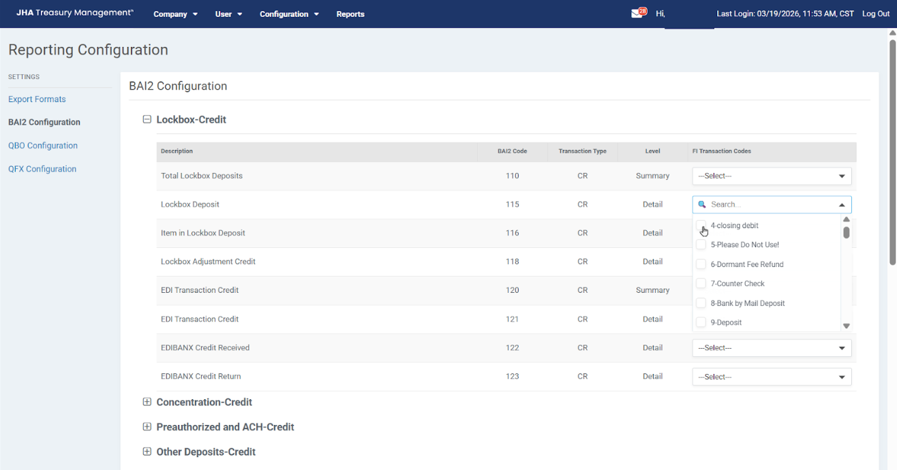Check the 6-Dormant Fee Refund option
This screenshot has width=897, height=470.
click(x=701, y=264)
